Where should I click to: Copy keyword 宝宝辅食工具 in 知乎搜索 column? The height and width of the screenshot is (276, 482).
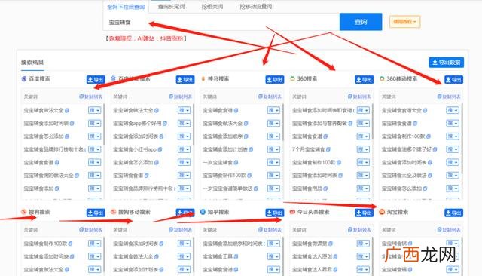point(236,256)
